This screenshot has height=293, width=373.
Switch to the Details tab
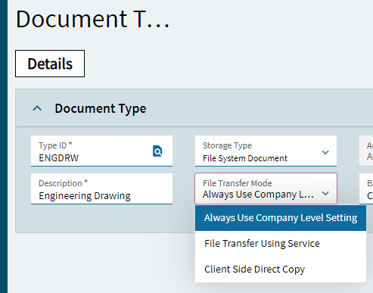(50, 64)
